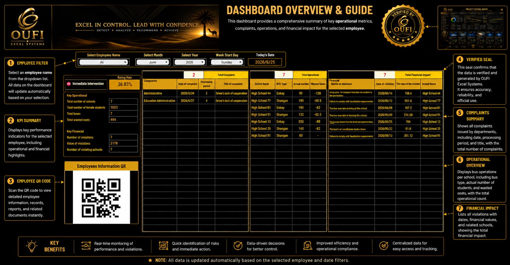Screen dimensions: 510x265
Task: Click the Total number of schools value cell
Action: click(x=123, y=101)
